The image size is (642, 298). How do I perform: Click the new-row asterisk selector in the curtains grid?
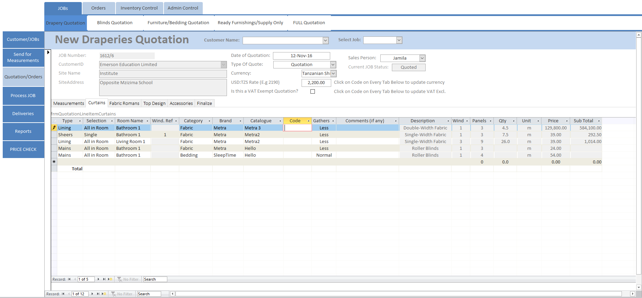tap(54, 162)
